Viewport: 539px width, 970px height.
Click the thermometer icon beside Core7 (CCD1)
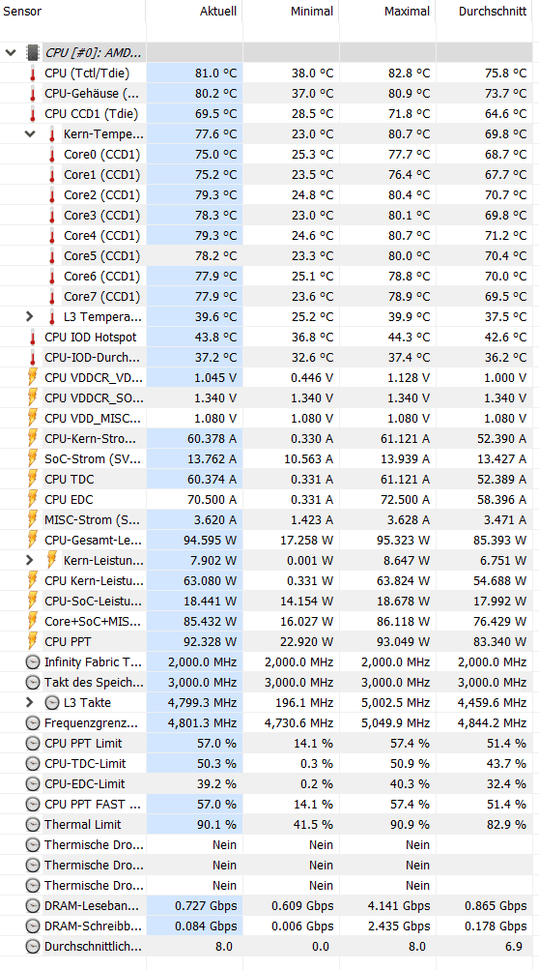tap(52, 296)
